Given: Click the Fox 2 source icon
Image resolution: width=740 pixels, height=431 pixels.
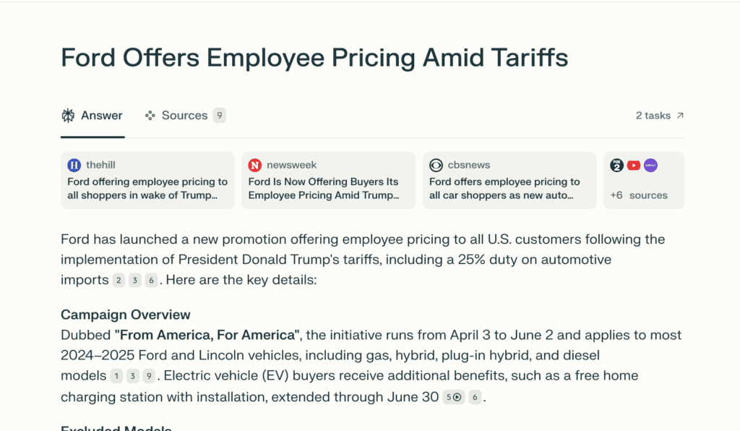Looking at the screenshot, I should (x=616, y=165).
